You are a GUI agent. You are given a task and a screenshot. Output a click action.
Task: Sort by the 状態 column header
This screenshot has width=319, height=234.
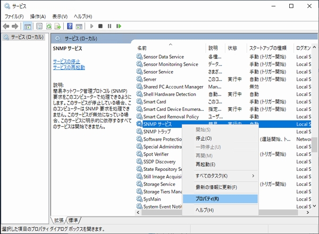pos(236,48)
